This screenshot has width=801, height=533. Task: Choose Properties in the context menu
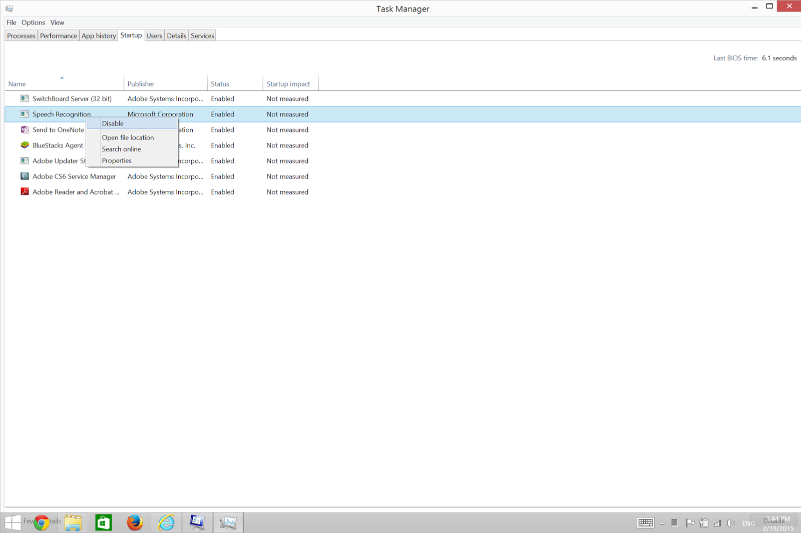tap(132, 160)
